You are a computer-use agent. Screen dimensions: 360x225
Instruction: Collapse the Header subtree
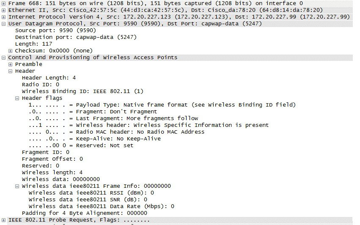coord(11,71)
